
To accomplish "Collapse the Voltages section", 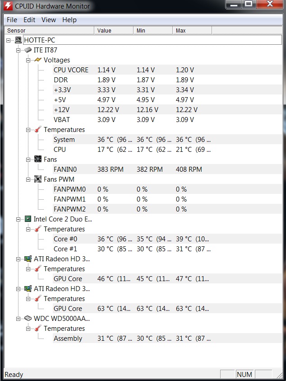I will 28,60.
